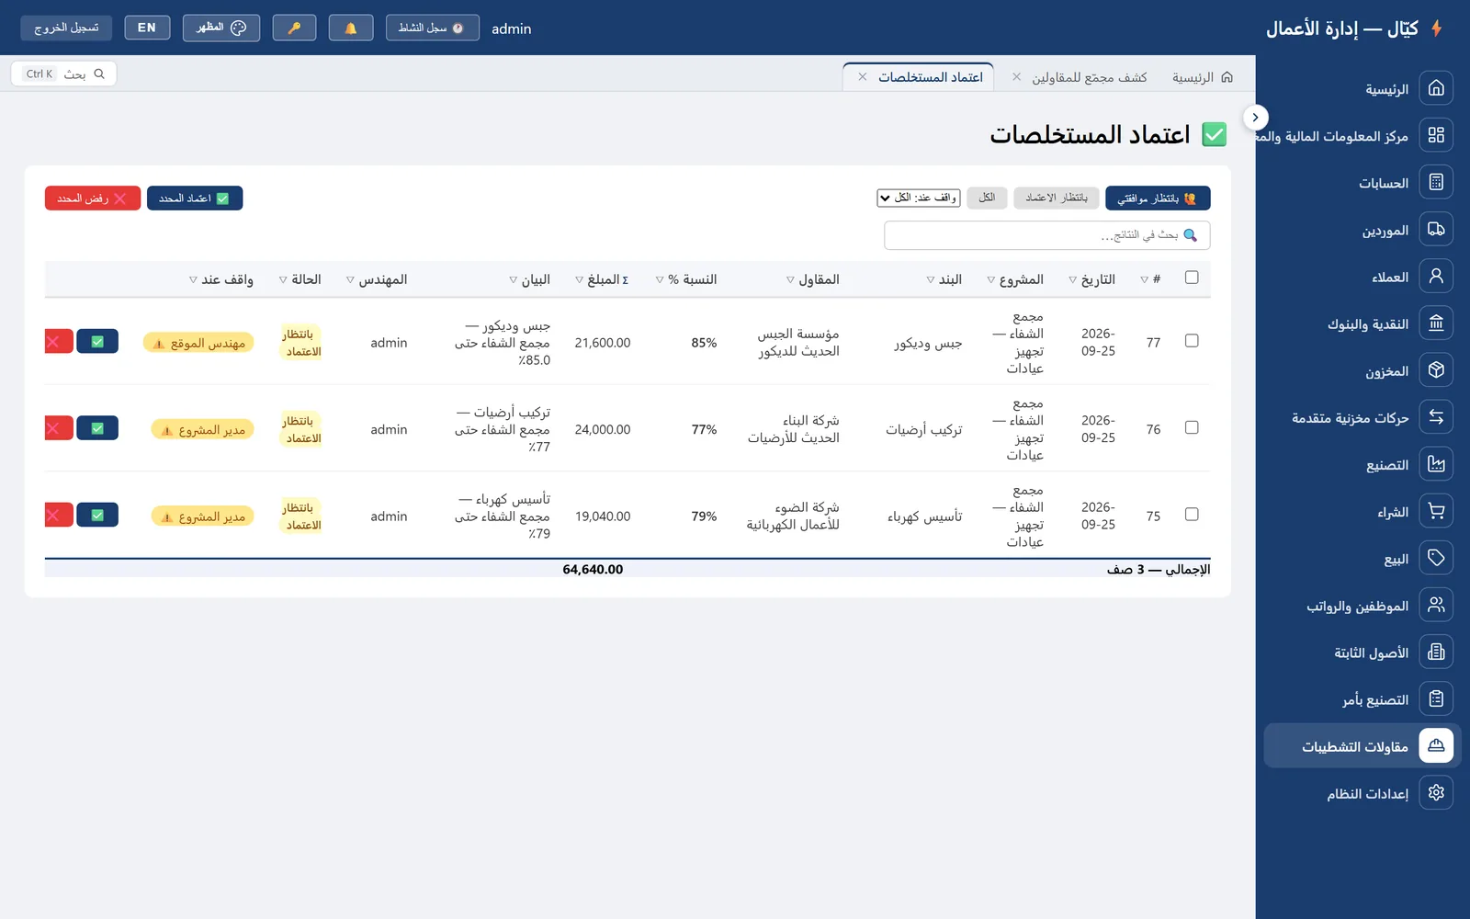This screenshot has width=1470, height=919.
Task: Open التصنيع بأمر clipboard icon
Action: tap(1436, 698)
